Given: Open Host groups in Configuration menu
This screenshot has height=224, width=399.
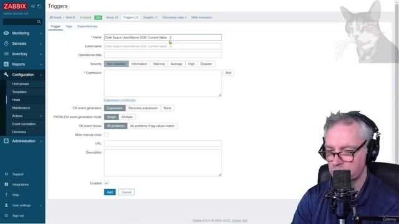Looking at the screenshot, I should click(21, 83).
